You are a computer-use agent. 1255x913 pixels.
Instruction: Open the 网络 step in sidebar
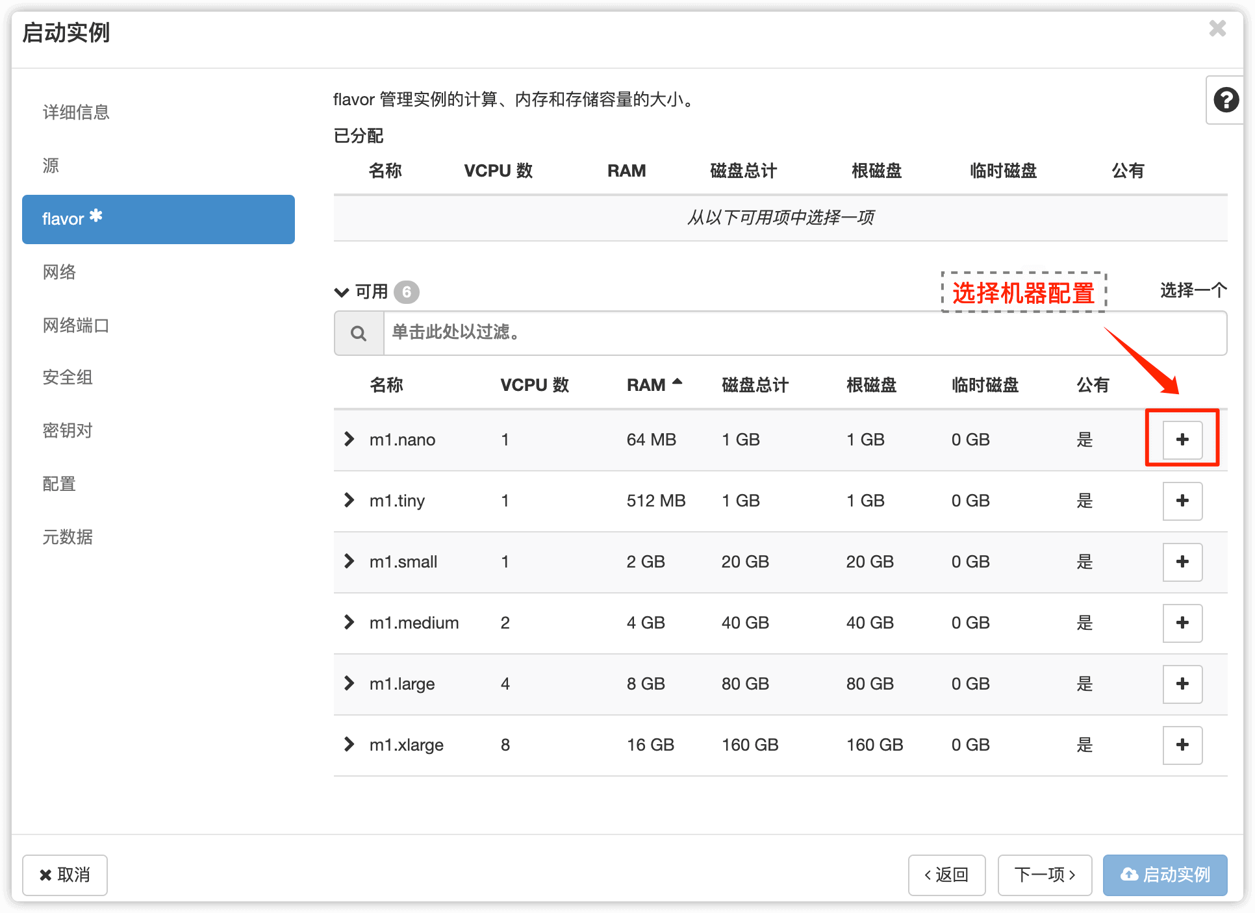point(60,272)
